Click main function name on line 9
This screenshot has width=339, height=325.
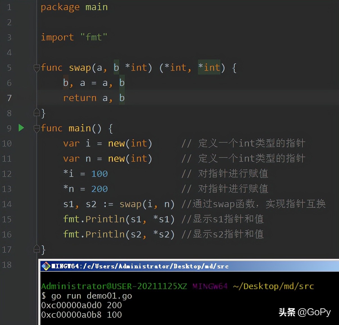tap(80, 128)
